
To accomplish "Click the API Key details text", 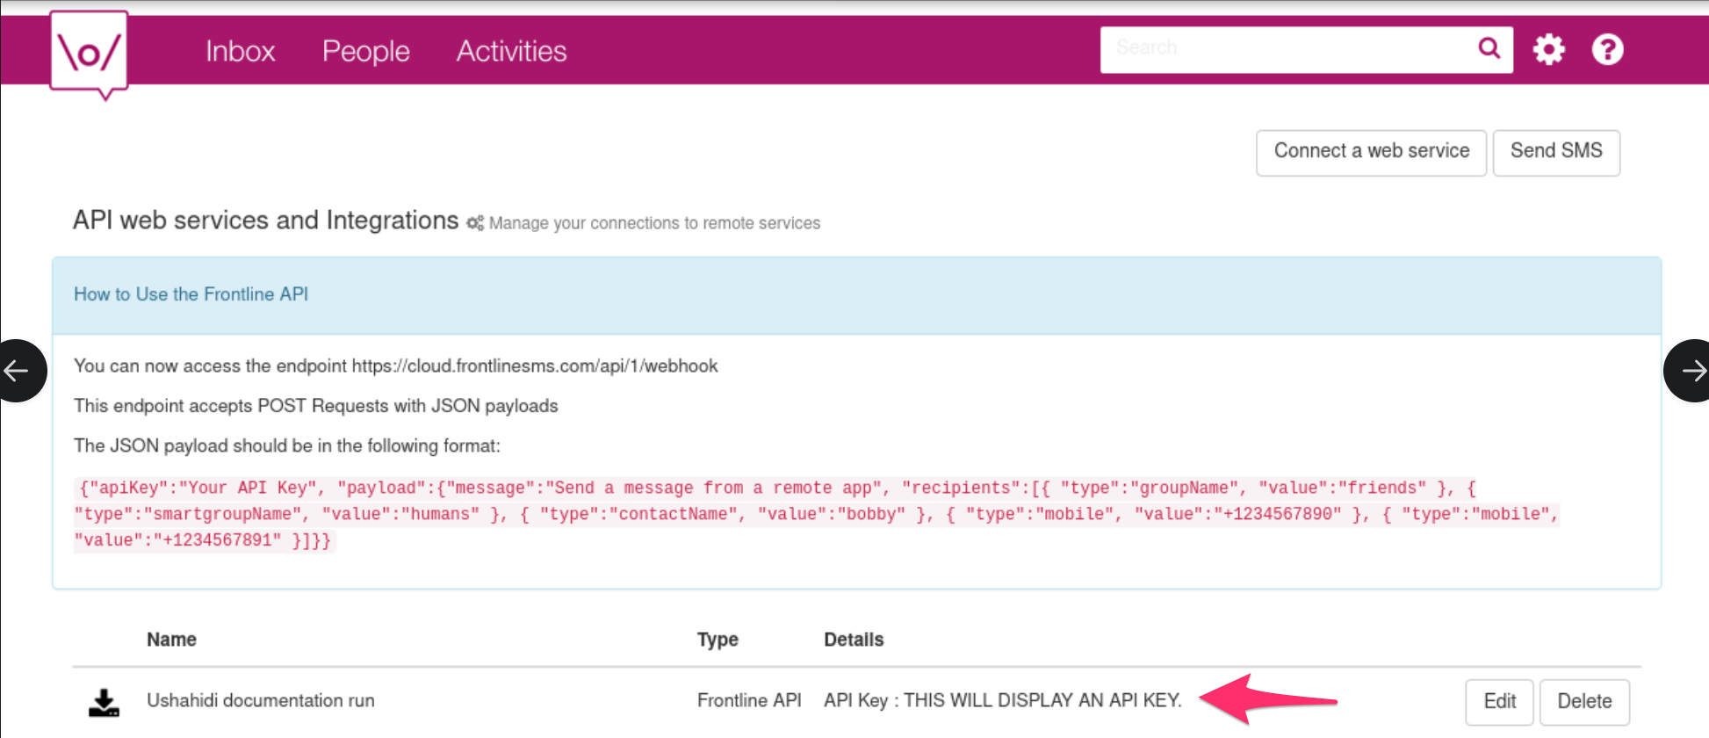I will [1002, 700].
